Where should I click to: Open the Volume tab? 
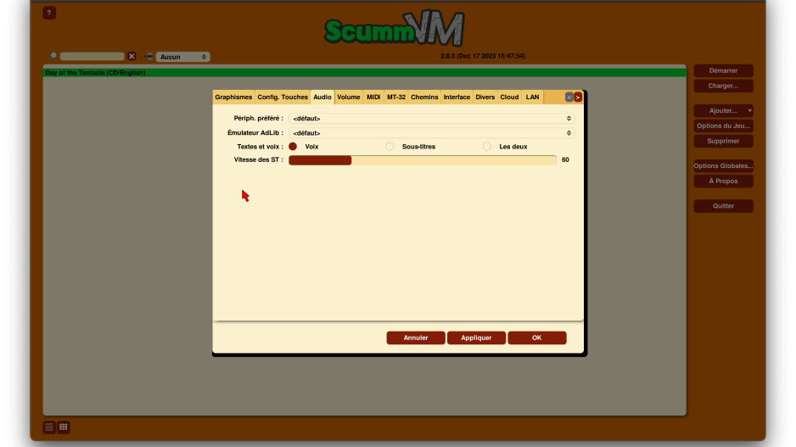click(x=349, y=97)
